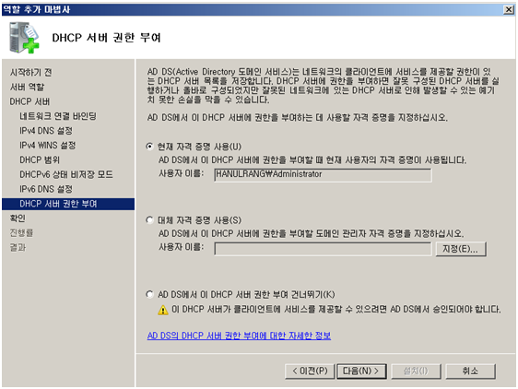Select 대체 자격 증명 사용(S) radio button

pos(150,219)
